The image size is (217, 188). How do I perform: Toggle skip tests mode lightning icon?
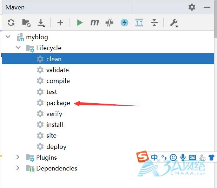pos(124,22)
